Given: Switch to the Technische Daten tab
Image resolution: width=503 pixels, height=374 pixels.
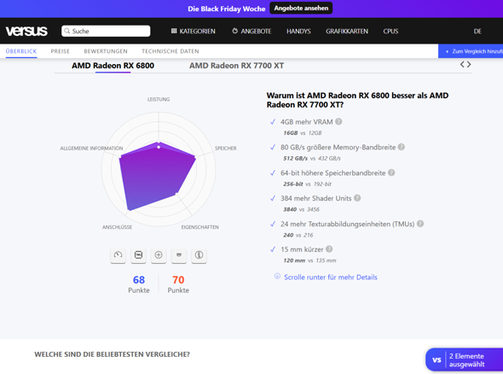Looking at the screenshot, I should (171, 51).
